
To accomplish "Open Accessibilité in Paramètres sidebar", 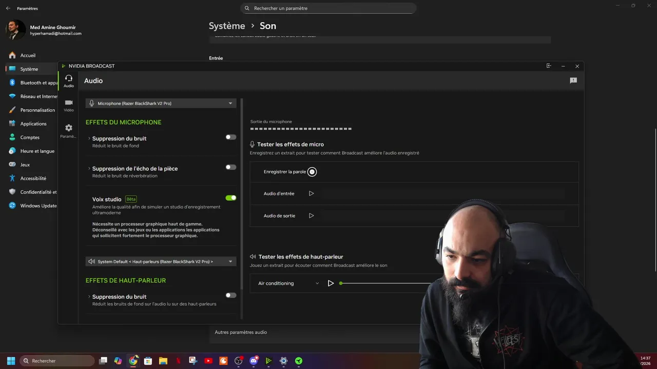I will pos(31,178).
